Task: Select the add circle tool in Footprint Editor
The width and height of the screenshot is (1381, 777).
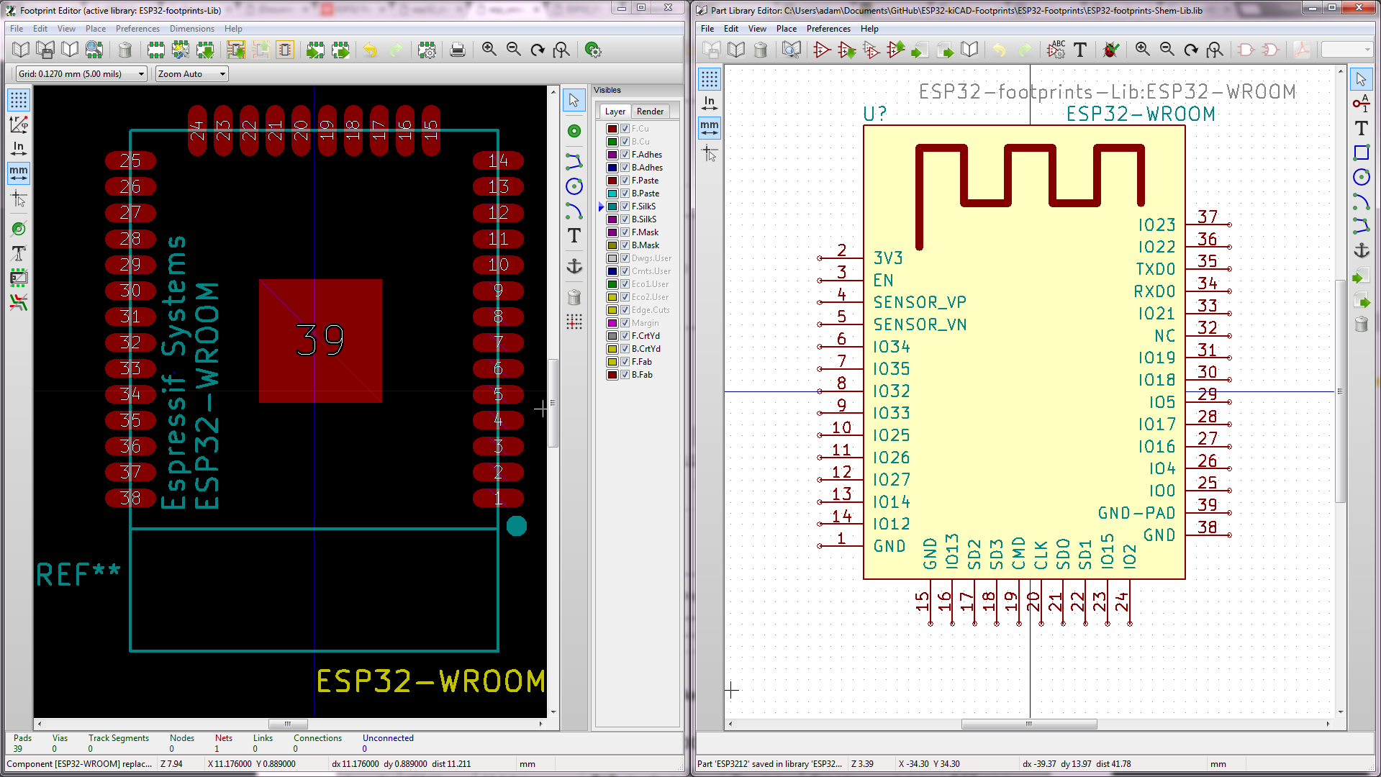Action: [574, 186]
